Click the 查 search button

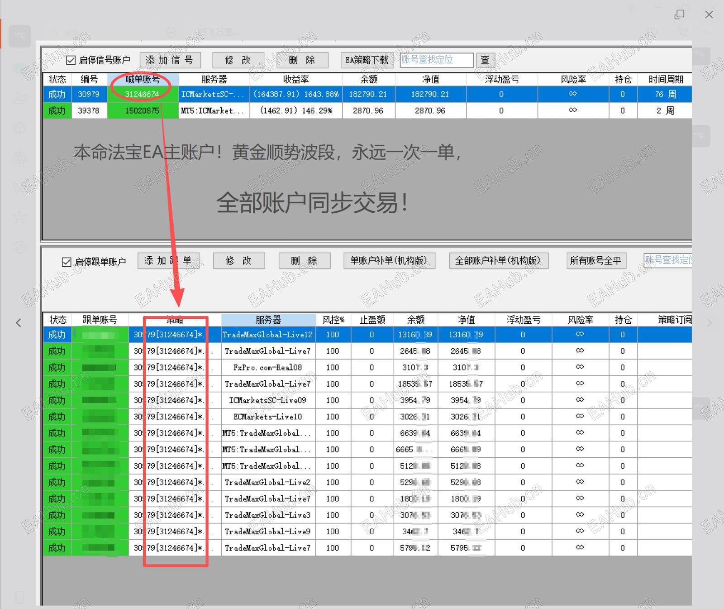pyautogui.click(x=485, y=60)
